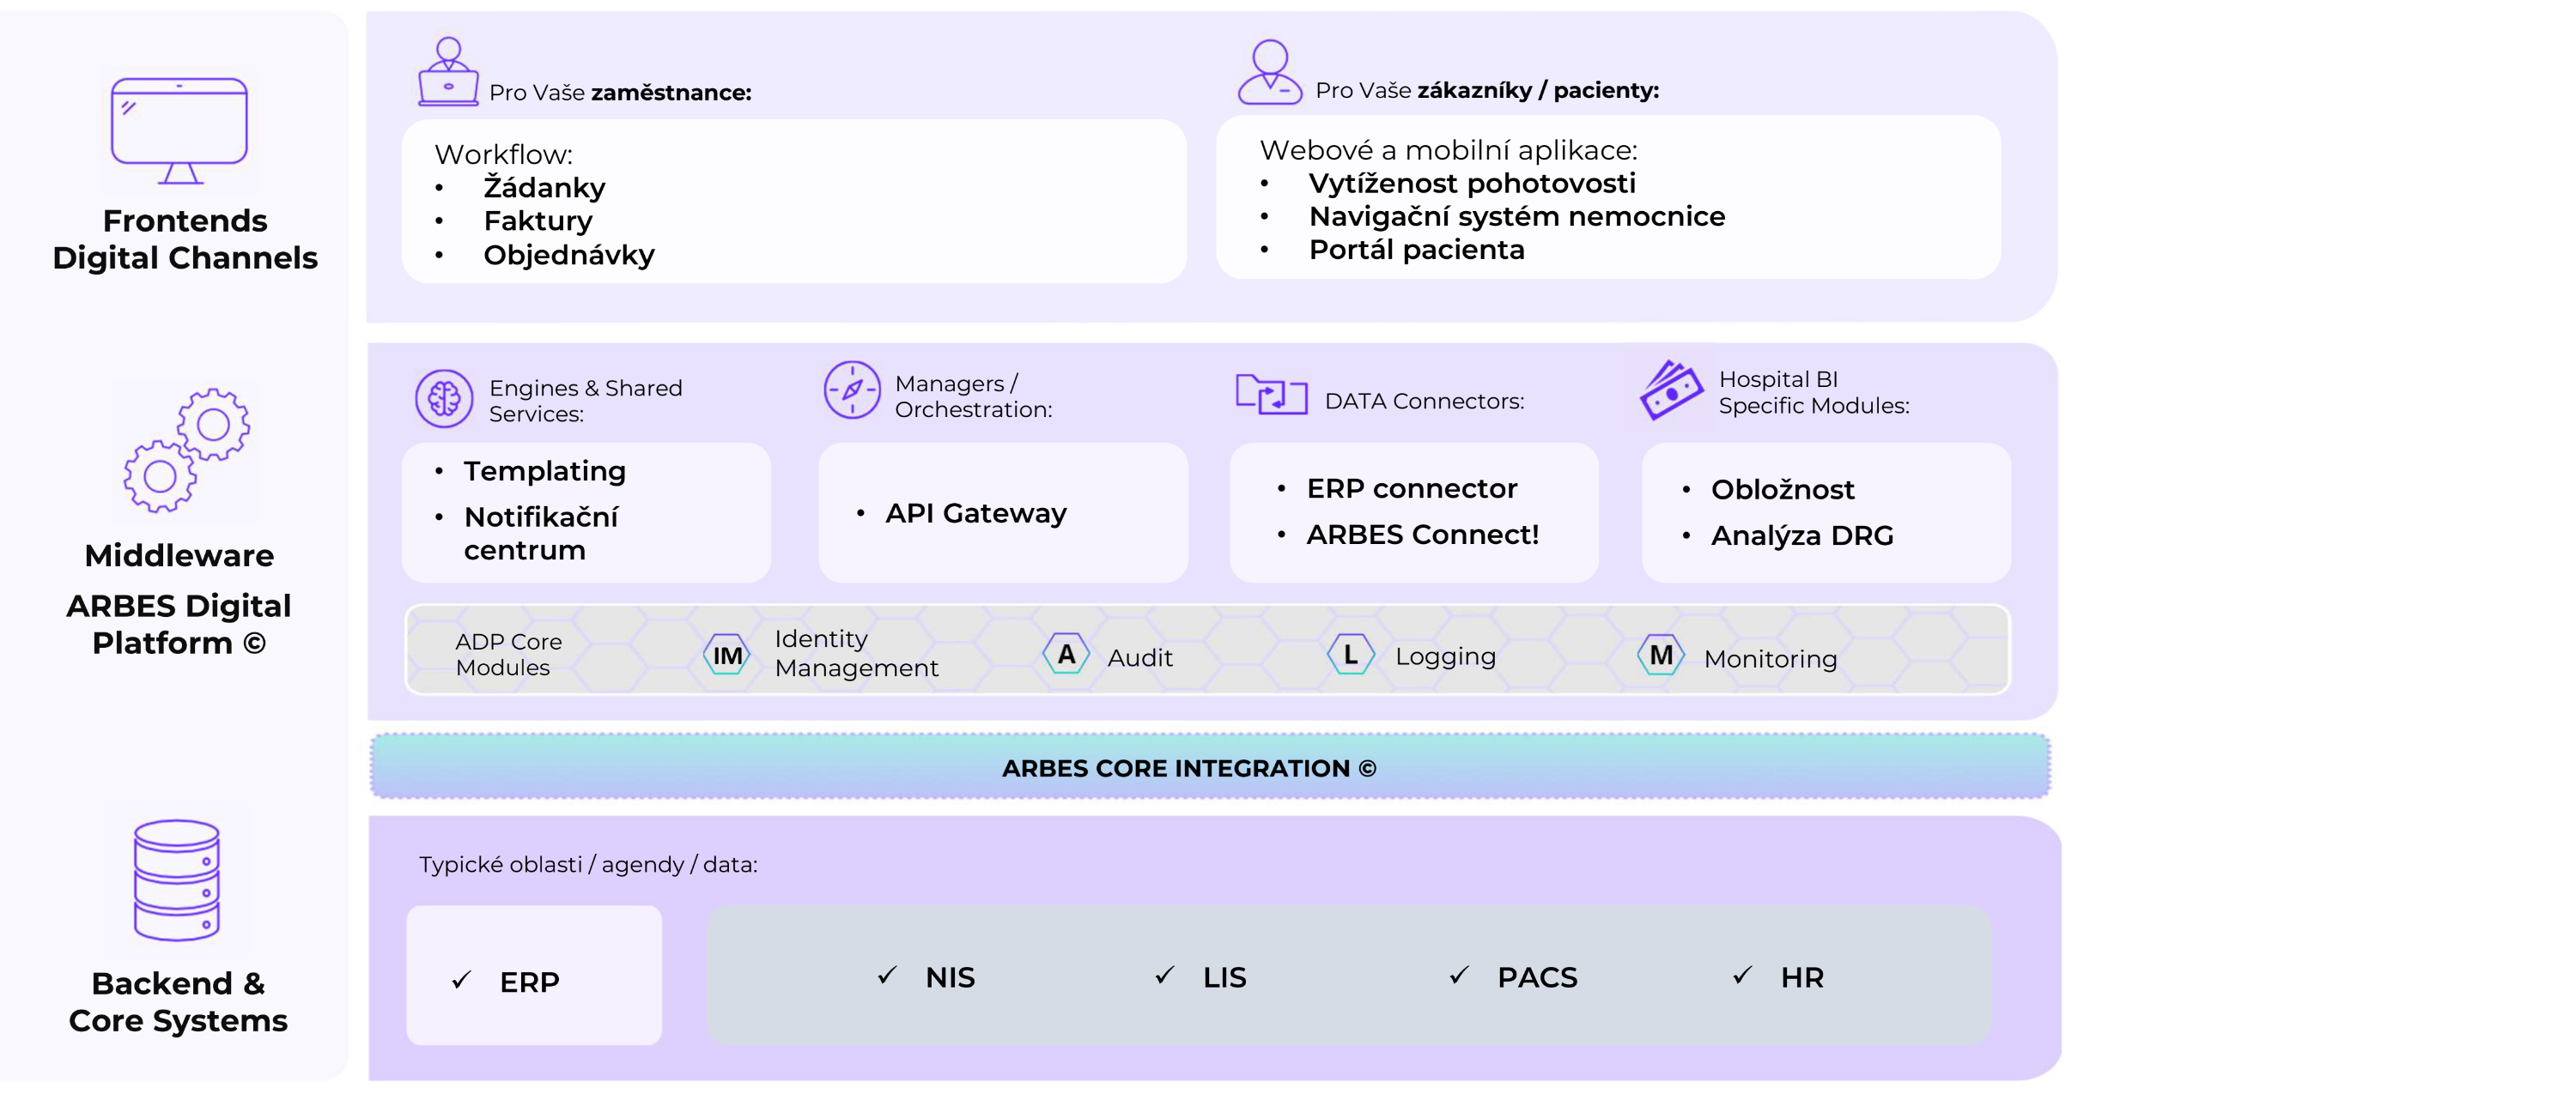Select the Faktury workflow item
Screen dimensions: 2576x1094
click(x=538, y=221)
